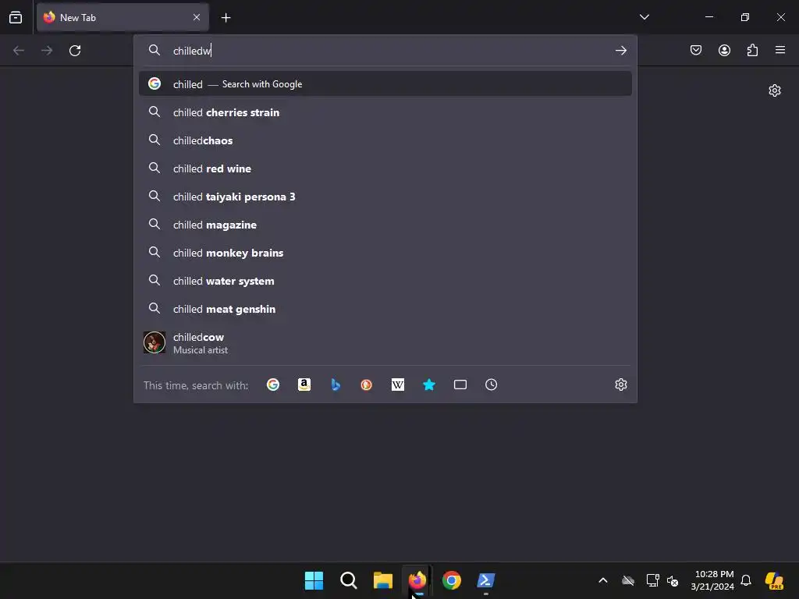Expand the list all tabs chevron
Viewport: 799px width, 599px height.
point(644,17)
